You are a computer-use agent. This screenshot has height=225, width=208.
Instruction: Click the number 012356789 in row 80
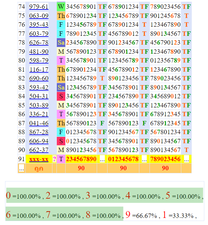click(x=165, y=60)
